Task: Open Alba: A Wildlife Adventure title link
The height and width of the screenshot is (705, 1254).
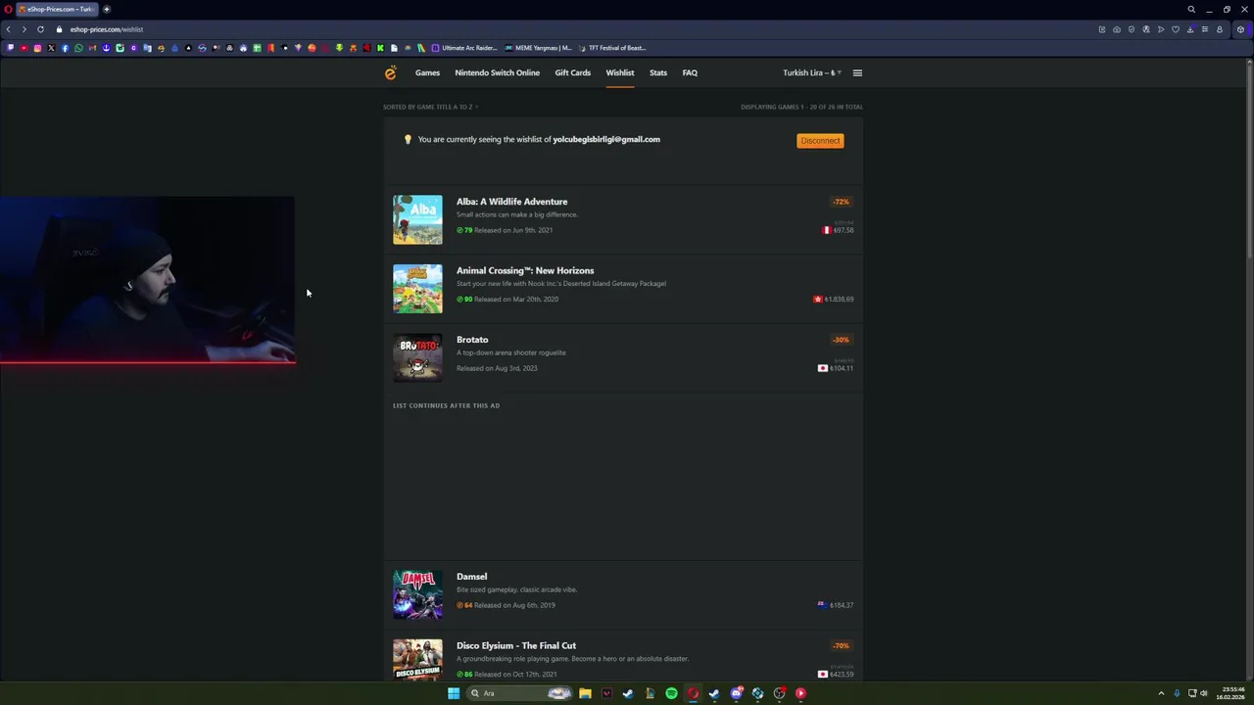Action: [511, 202]
